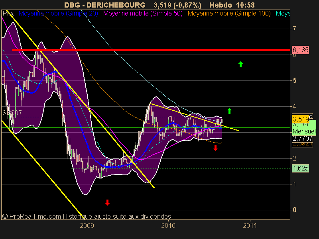Click the 2011 label on time axis
The width and height of the screenshot is (319, 239).
point(250,225)
